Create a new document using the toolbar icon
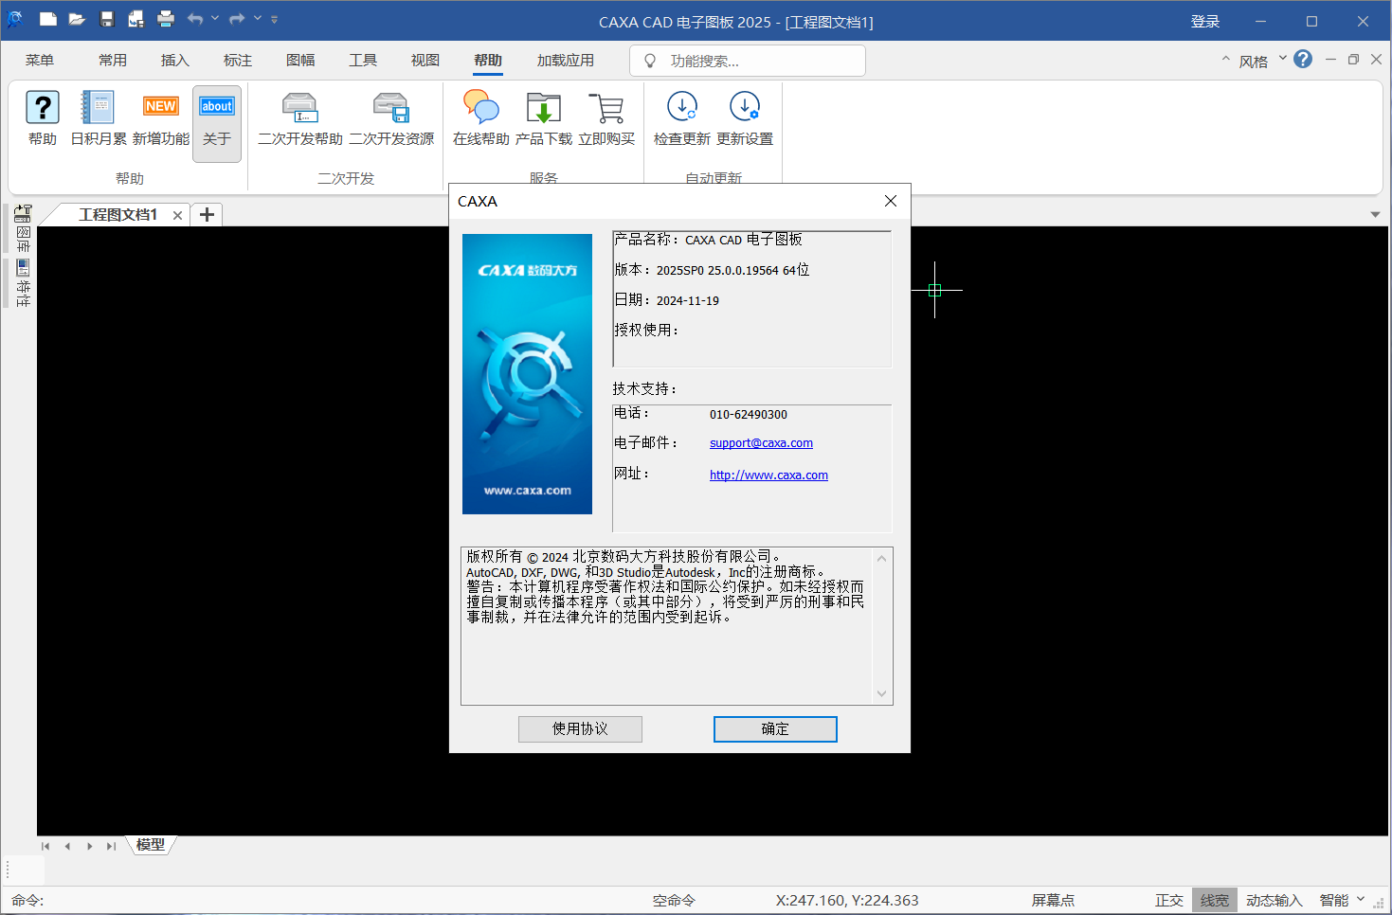The width and height of the screenshot is (1392, 915). coord(47,19)
